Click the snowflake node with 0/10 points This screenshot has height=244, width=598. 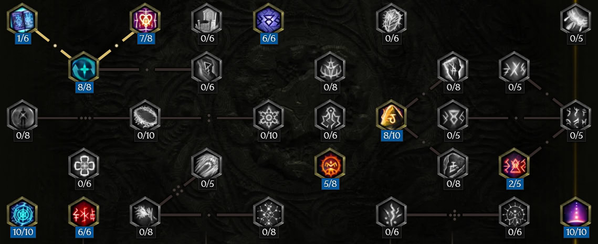tap(268, 115)
